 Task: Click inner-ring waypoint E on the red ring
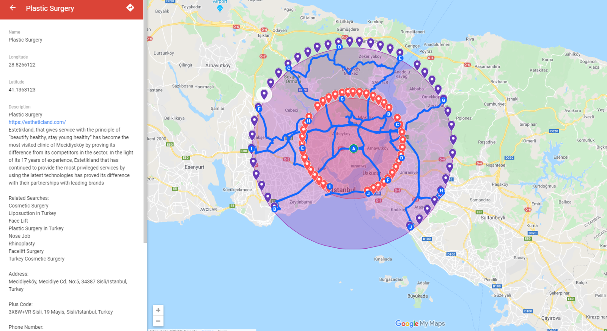pyautogui.click(x=302, y=148)
